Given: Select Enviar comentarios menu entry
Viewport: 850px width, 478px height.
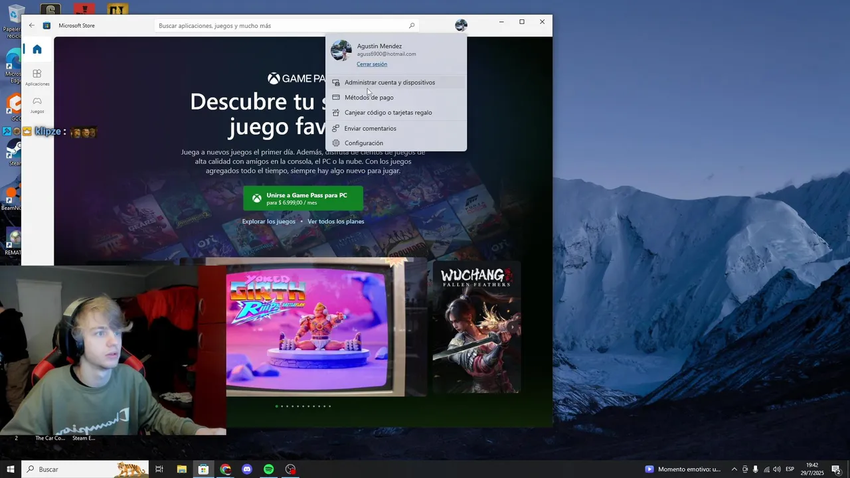Looking at the screenshot, I should point(396,128).
